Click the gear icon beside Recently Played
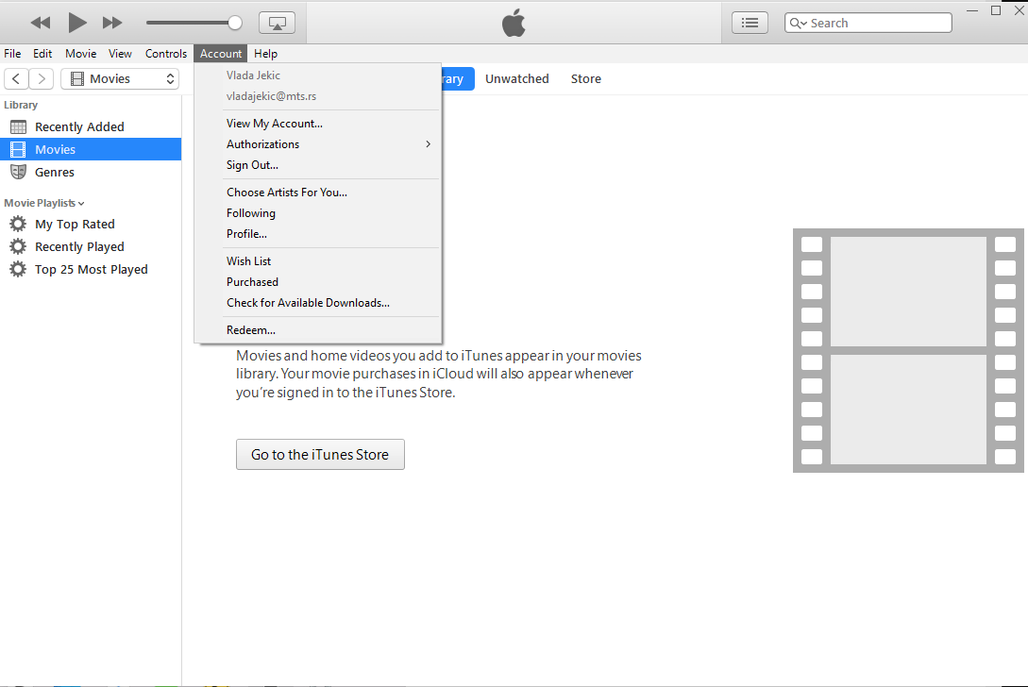 point(18,246)
